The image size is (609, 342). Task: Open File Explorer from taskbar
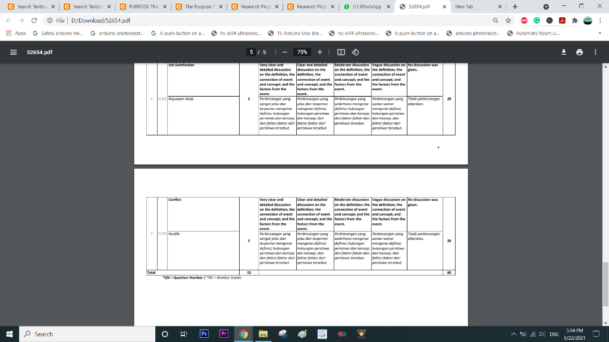click(263, 334)
